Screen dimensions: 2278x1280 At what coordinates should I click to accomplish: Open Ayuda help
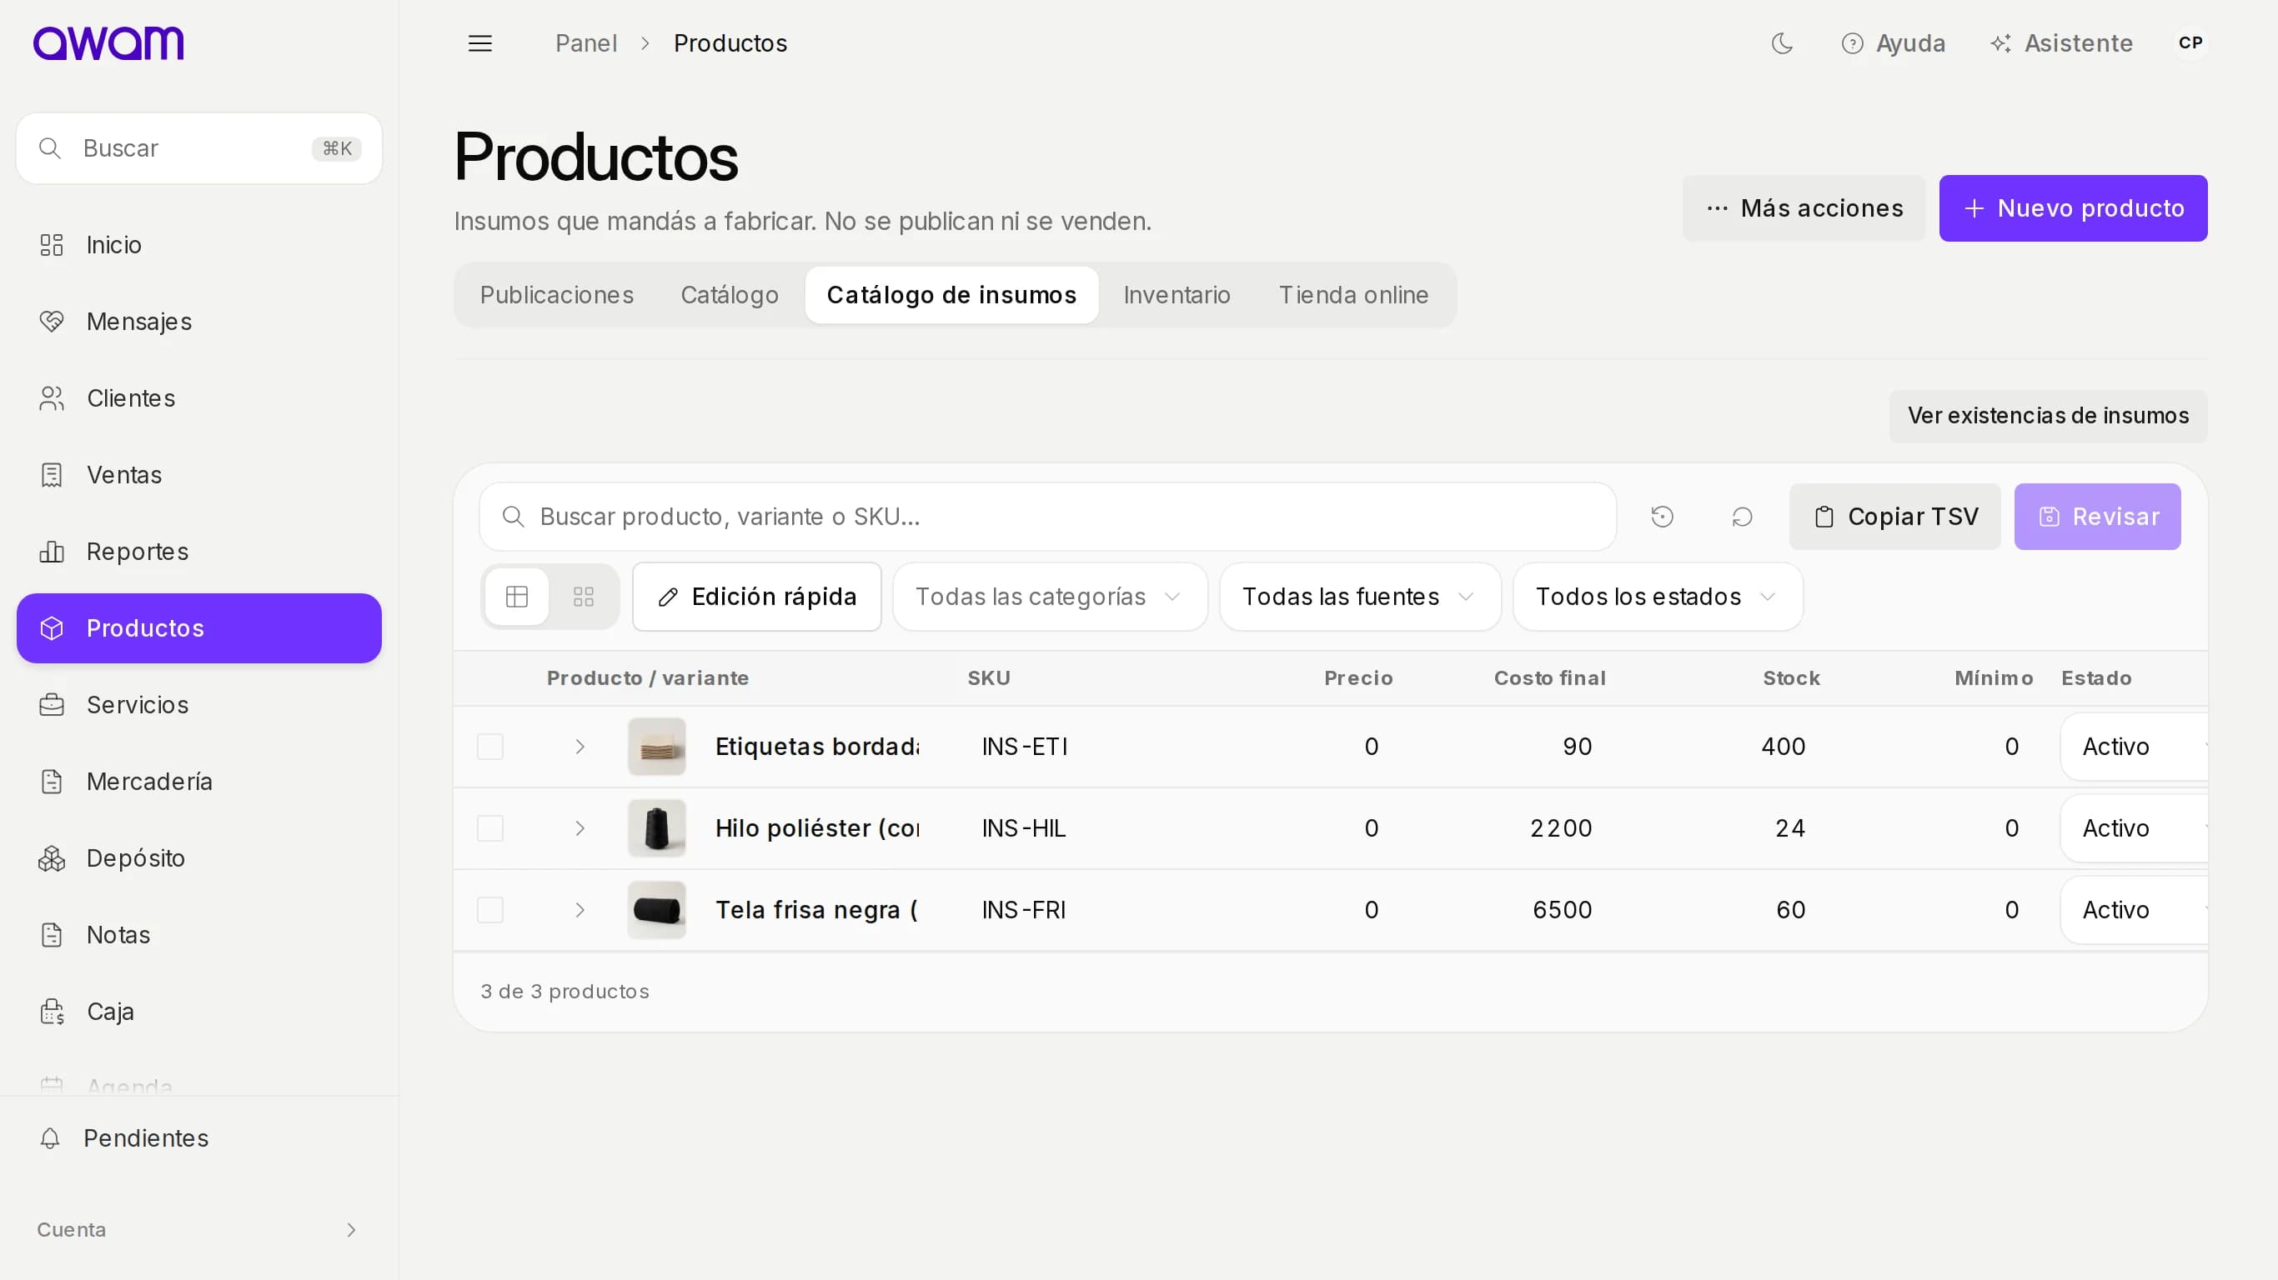point(1894,43)
